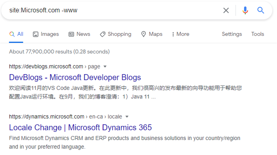Switch to the News tab
277x155 pixels.
(79, 34)
